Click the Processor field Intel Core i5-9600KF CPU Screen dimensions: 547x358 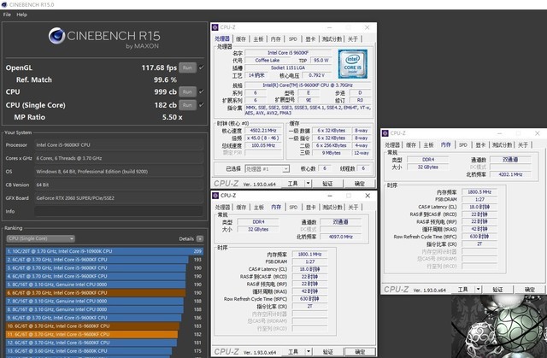pyautogui.click(x=119, y=145)
